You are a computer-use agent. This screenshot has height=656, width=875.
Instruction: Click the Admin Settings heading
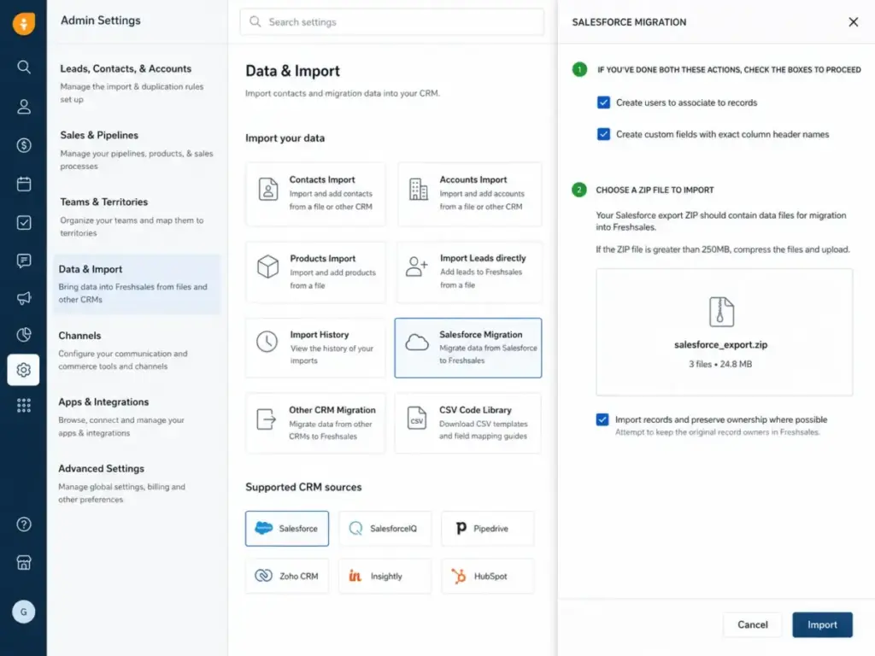(x=101, y=20)
